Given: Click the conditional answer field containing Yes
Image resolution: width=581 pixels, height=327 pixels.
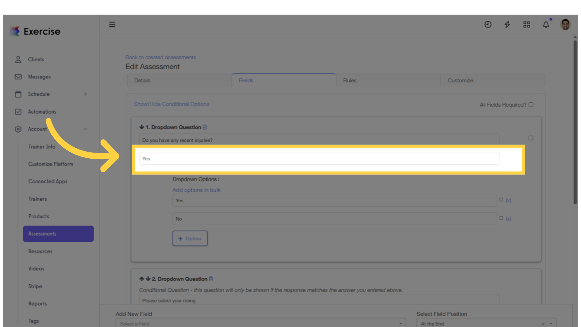Looking at the screenshot, I should pyautogui.click(x=319, y=158).
